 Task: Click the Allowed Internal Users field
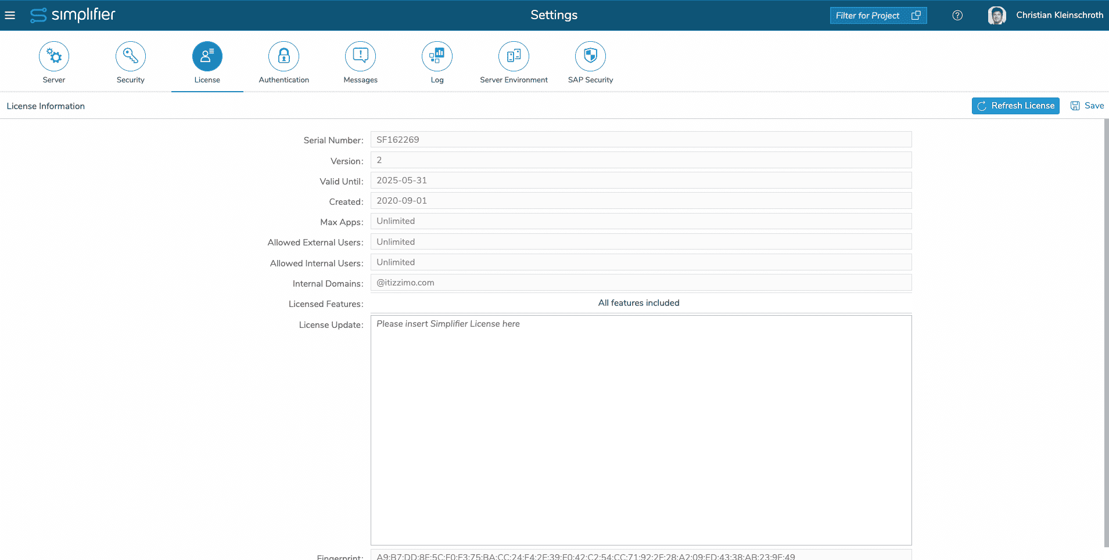(x=641, y=262)
